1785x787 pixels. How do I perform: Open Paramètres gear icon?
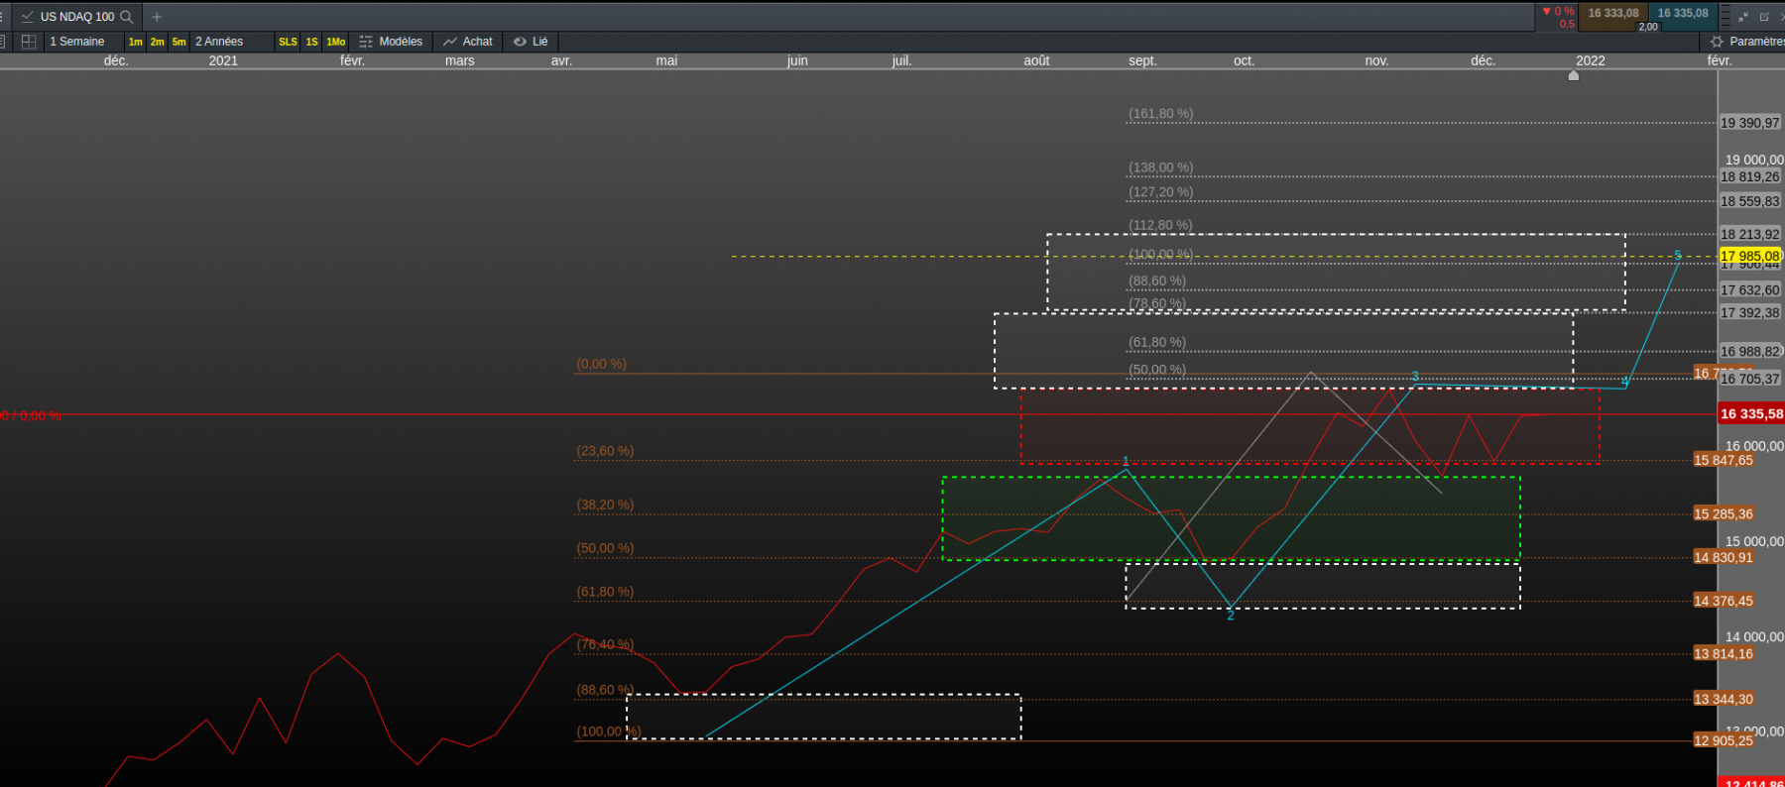tap(1717, 42)
